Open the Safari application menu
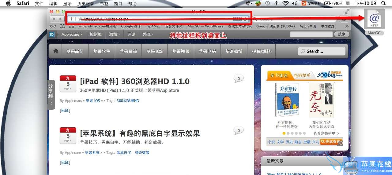The width and height of the screenshot is (392, 175). tap(23, 3)
